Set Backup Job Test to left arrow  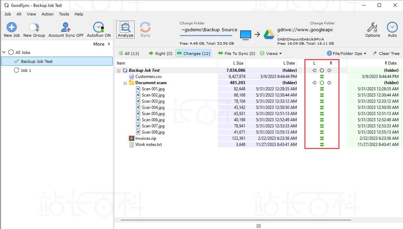click(x=314, y=70)
